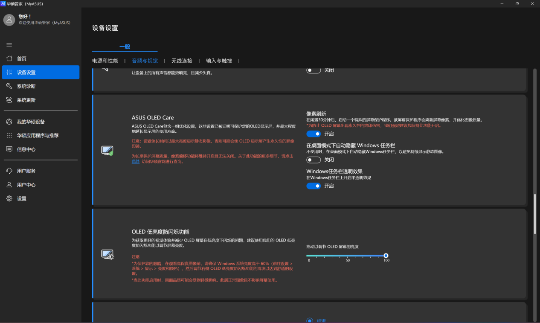Click the gear icon beside 设置
This screenshot has height=323, width=540.
[9, 198]
